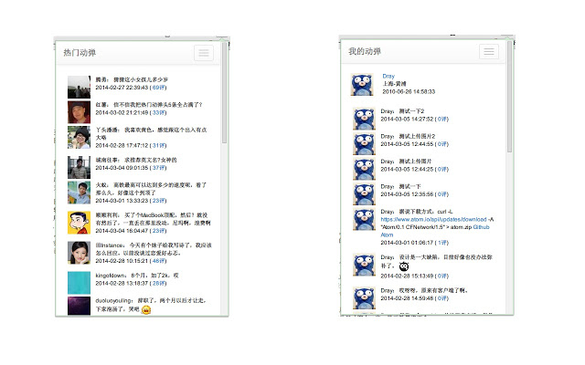Click the Atom tag link
The height and width of the screenshot is (365, 585).
click(x=387, y=235)
